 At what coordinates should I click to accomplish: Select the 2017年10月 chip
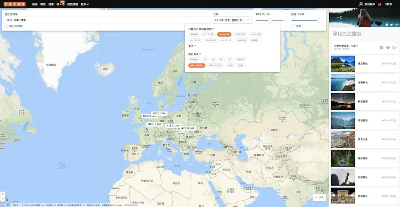195,40
